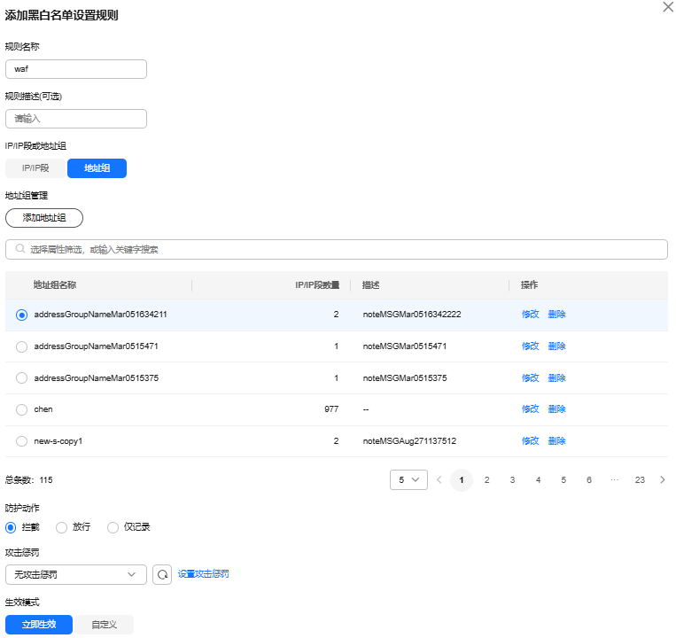The height and width of the screenshot is (638, 676).
Task: Click 修改 for the new-s-copy1 group
Action: (x=530, y=440)
